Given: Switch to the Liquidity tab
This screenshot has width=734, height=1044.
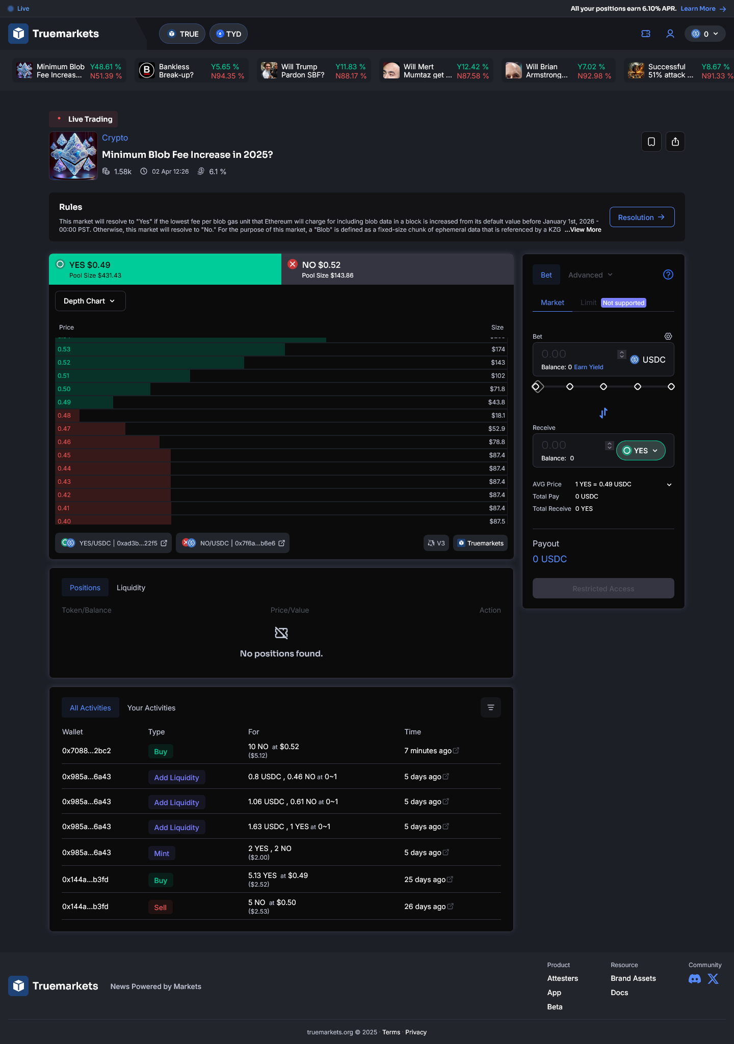Looking at the screenshot, I should pyautogui.click(x=131, y=588).
